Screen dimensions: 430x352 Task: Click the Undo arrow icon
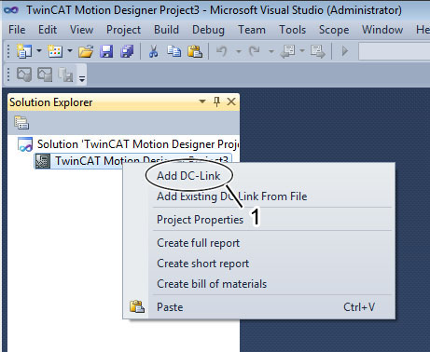[222, 51]
